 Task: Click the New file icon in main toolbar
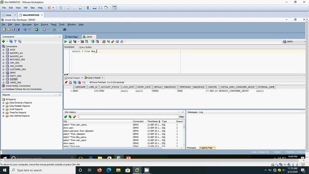coord(4,29)
